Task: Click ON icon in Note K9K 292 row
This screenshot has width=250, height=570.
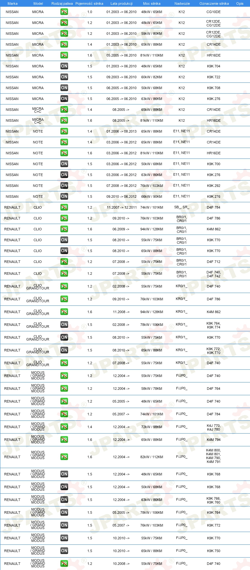Action: click(x=64, y=186)
